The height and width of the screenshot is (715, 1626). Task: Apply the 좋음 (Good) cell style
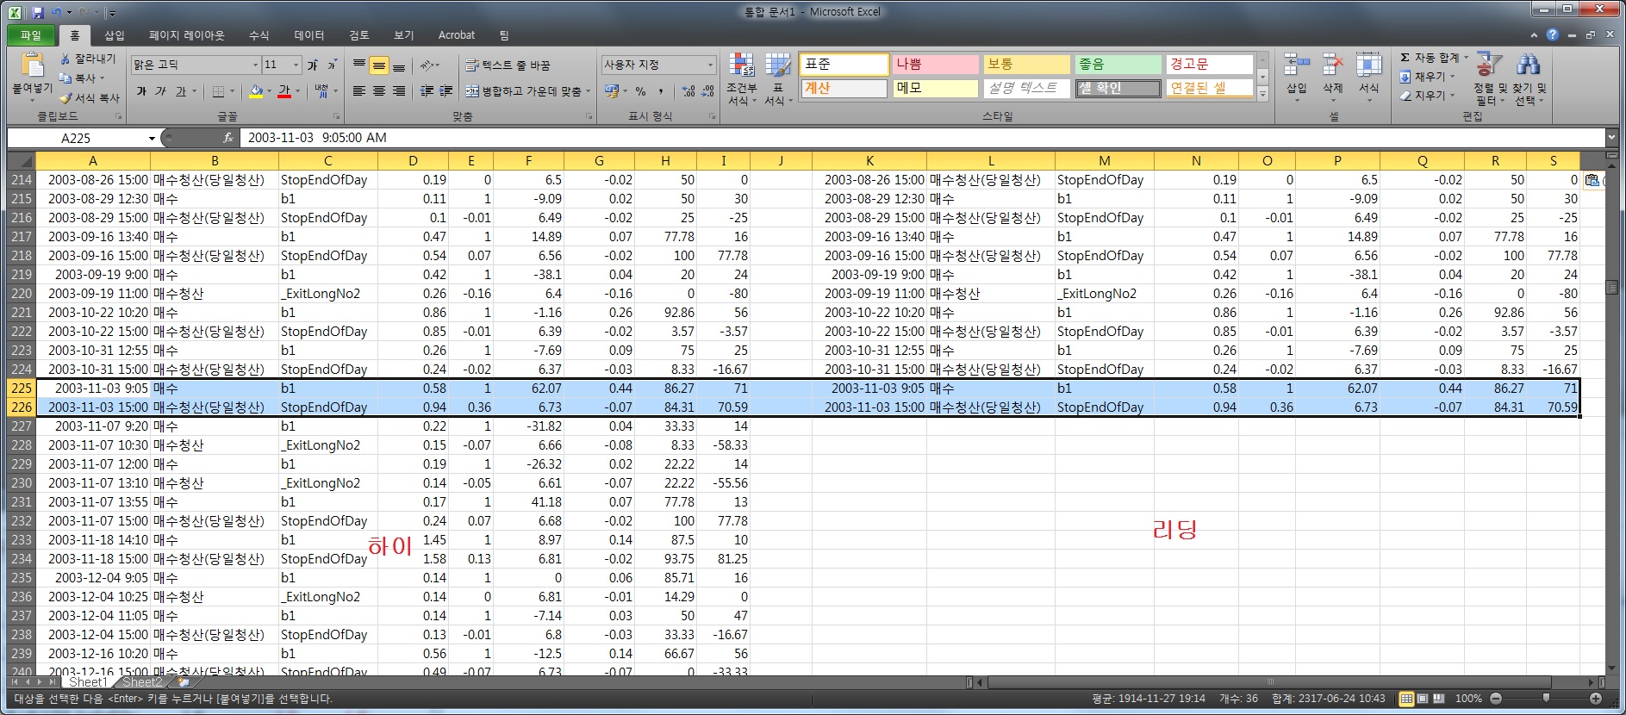click(x=1117, y=65)
